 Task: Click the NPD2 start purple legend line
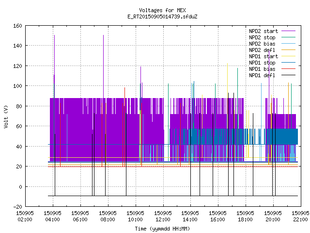coord(288,31)
